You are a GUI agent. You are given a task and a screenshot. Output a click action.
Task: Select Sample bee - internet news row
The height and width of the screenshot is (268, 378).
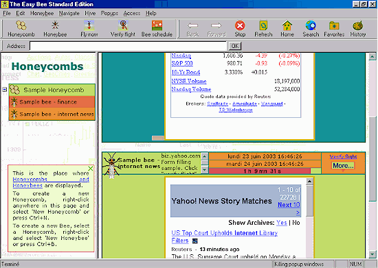coord(52,114)
